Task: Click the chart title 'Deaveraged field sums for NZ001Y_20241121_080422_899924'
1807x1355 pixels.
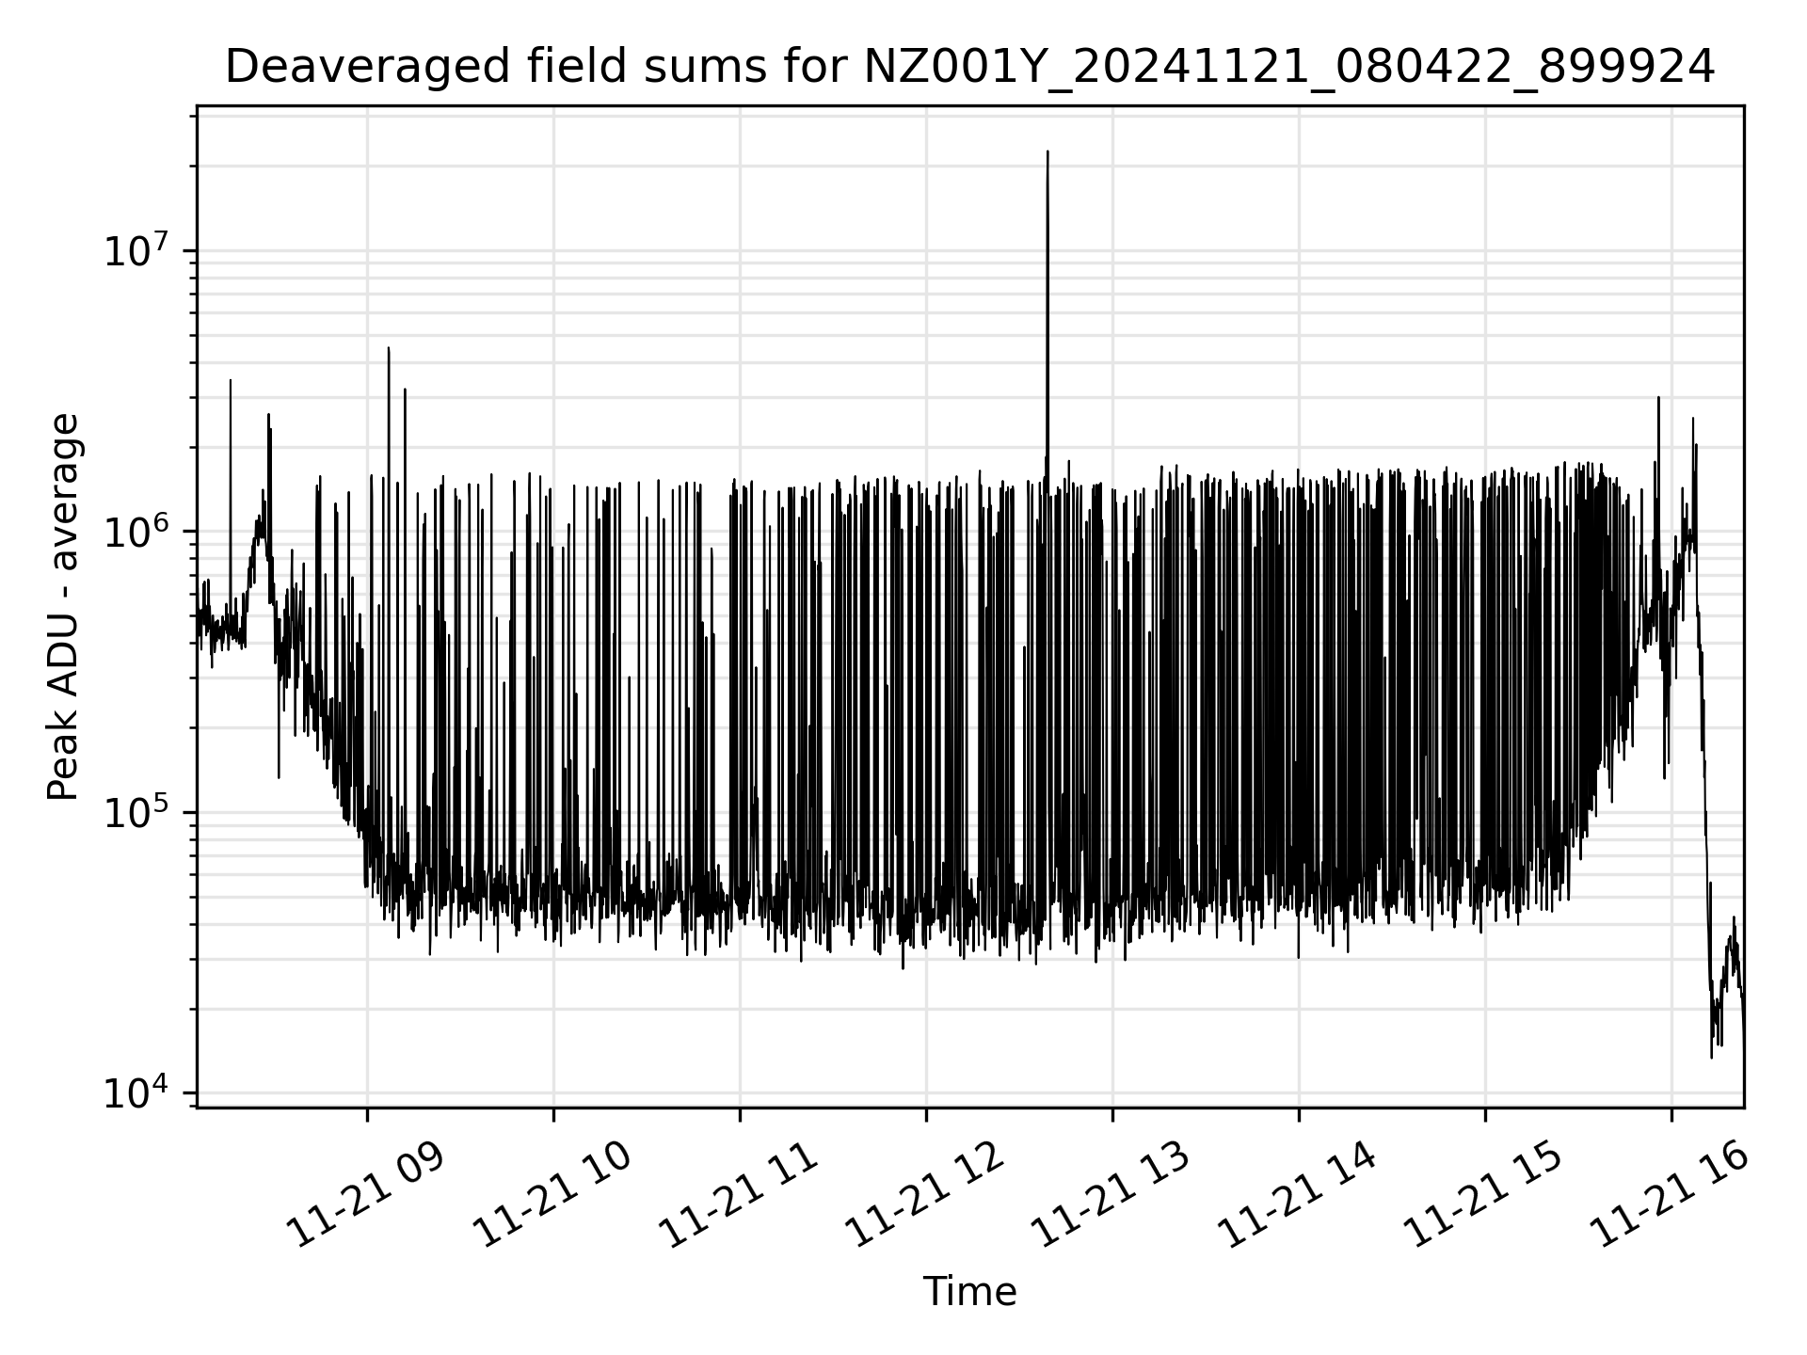Action: [969, 68]
